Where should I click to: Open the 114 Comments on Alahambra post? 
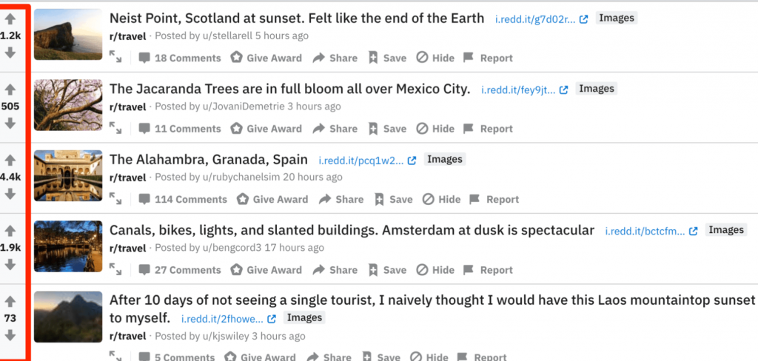[183, 199]
